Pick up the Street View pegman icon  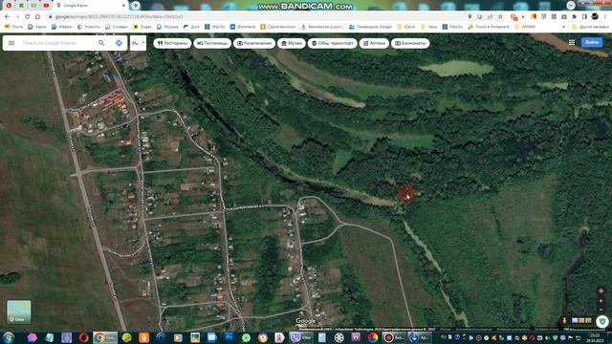pyautogui.click(x=564, y=321)
